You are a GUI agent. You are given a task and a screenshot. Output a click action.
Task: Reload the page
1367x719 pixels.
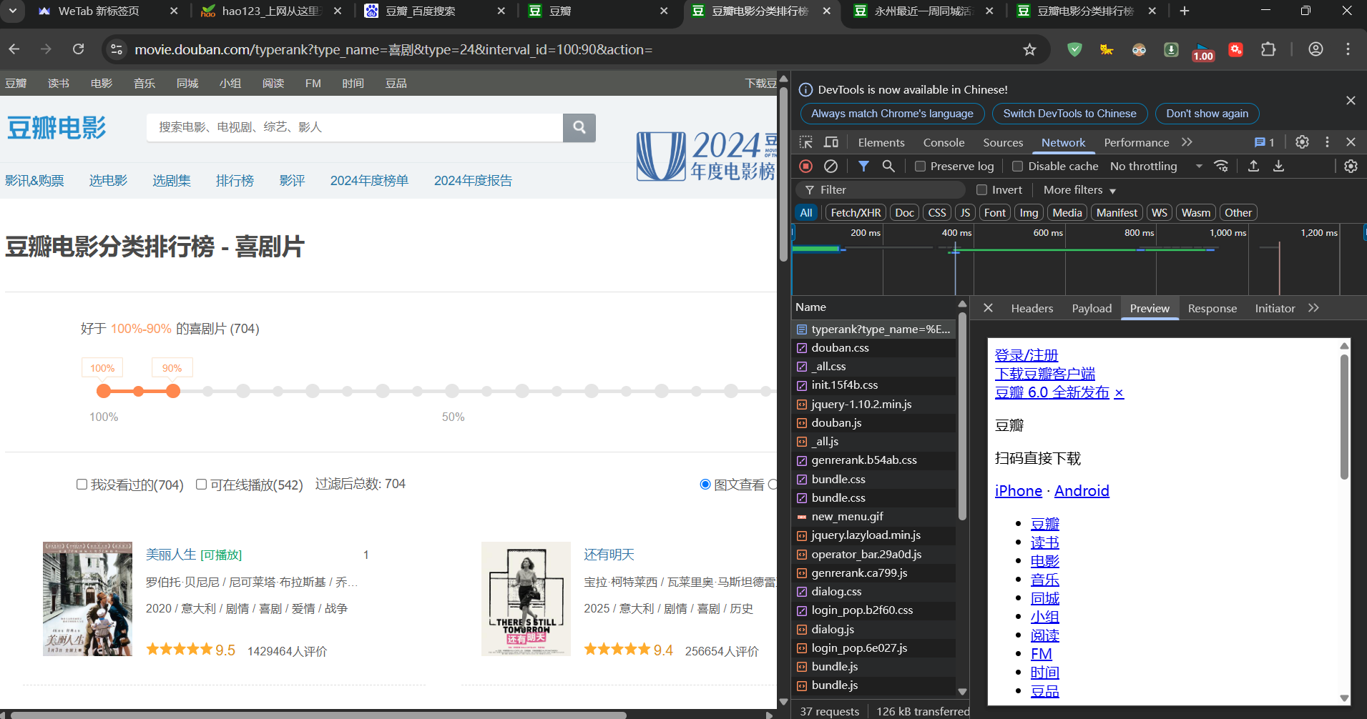(79, 49)
